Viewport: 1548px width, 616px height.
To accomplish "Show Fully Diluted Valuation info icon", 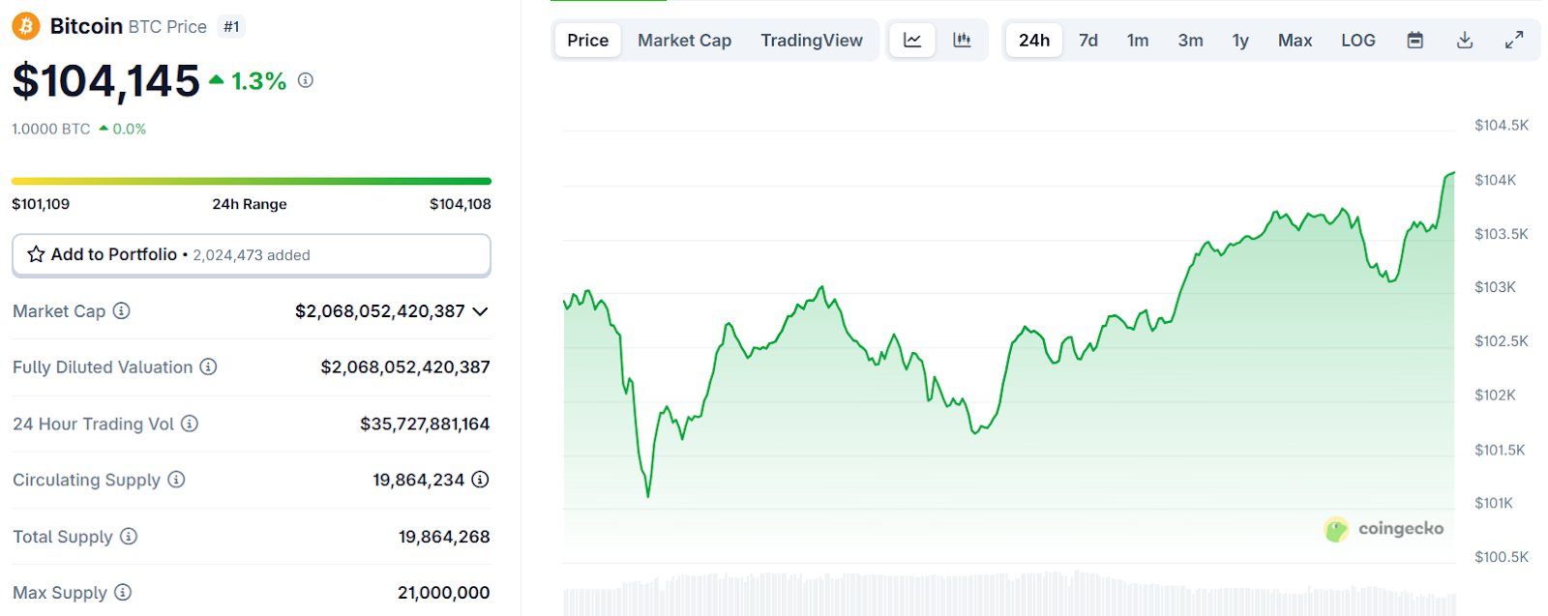I will tap(208, 367).
